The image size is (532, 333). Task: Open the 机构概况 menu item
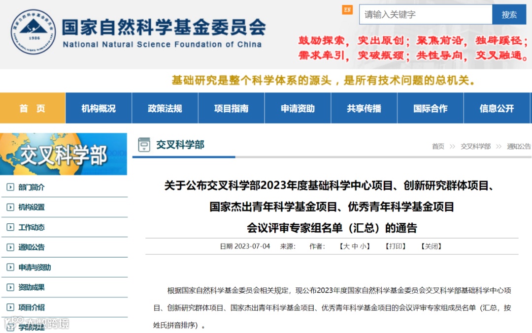[99, 108]
